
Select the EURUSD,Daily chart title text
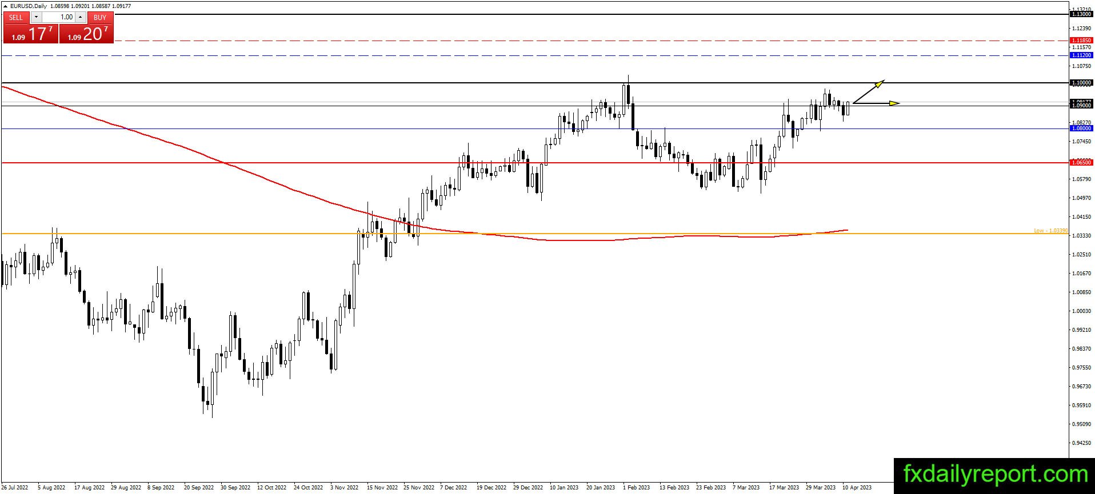[29, 6]
